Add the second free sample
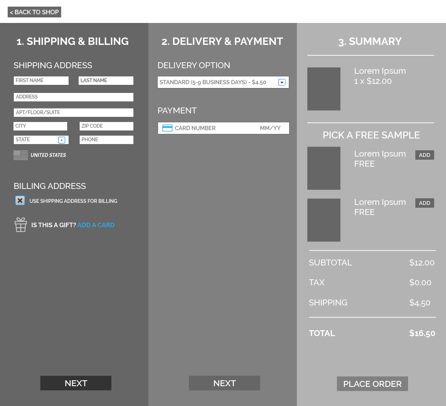The image size is (446, 406). coord(424,203)
